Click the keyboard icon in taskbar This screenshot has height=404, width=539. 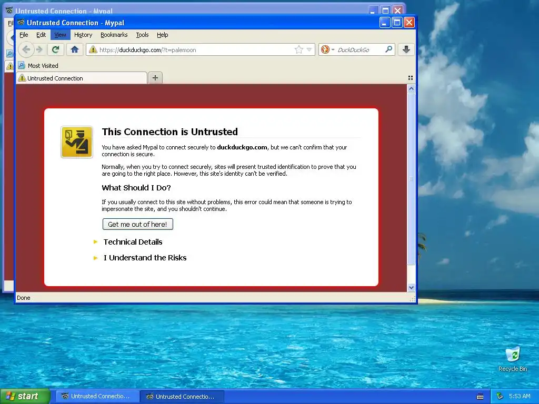point(480,397)
